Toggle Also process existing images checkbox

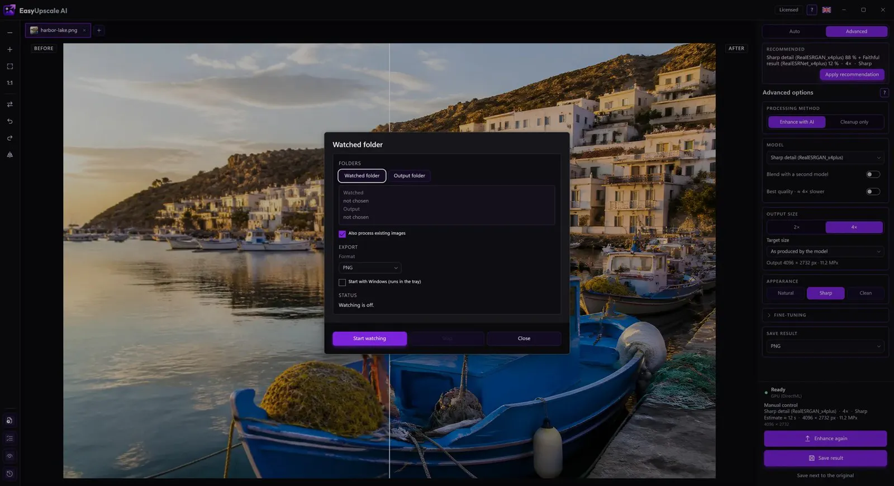click(x=342, y=234)
